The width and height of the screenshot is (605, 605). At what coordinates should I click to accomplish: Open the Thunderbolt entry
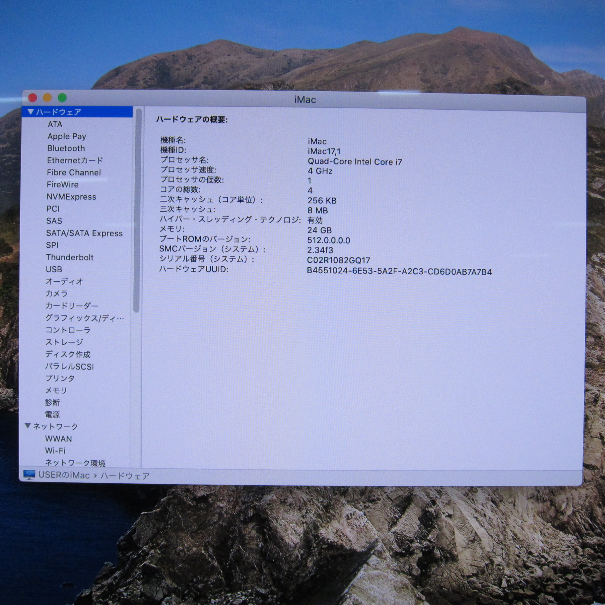pos(70,257)
